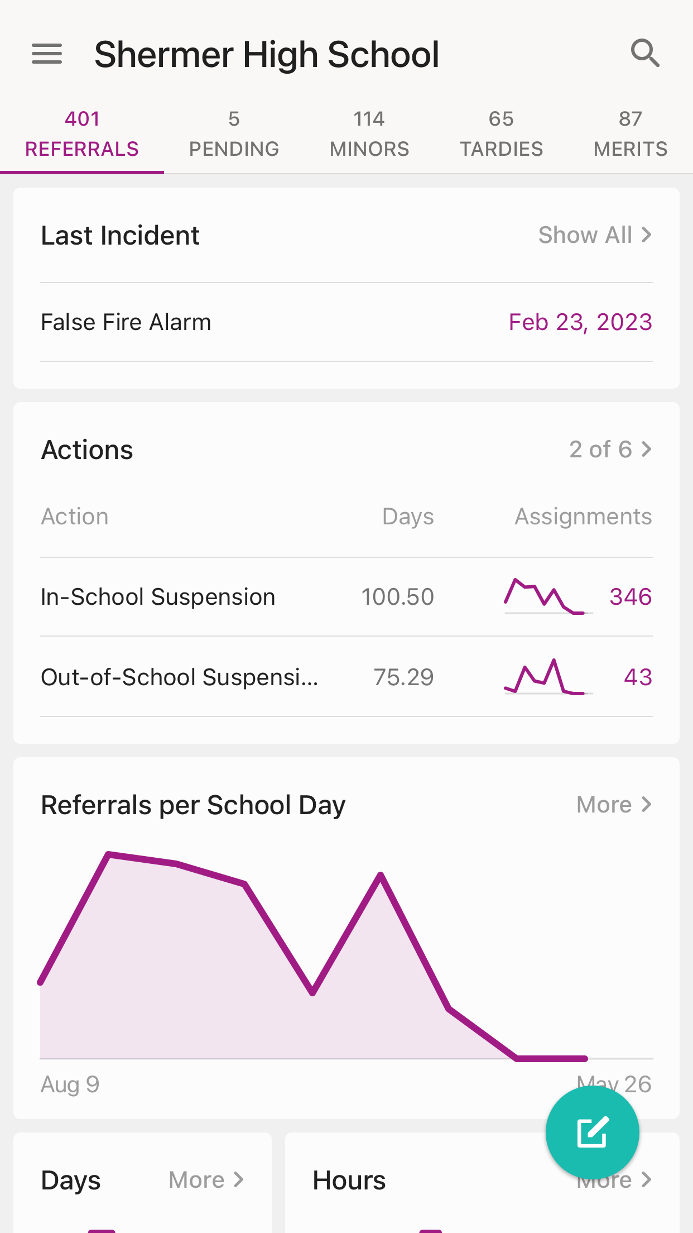The width and height of the screenshot is (693, 1233).
Task: View the Merits tab
Action: coord(630,134)
